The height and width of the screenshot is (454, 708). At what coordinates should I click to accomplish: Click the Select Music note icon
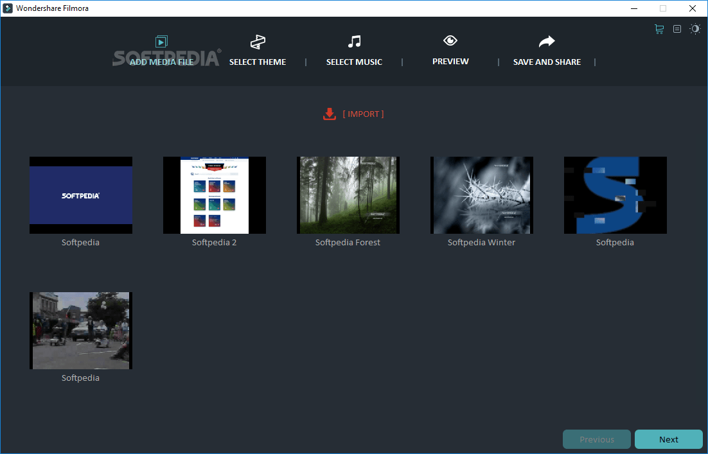(x=355, y=42)
